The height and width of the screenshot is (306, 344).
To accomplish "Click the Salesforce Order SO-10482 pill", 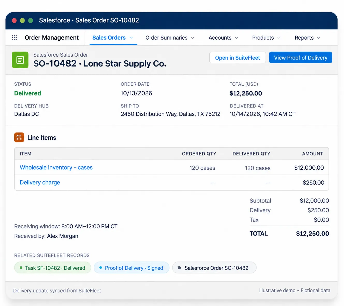I will (214, 268).
